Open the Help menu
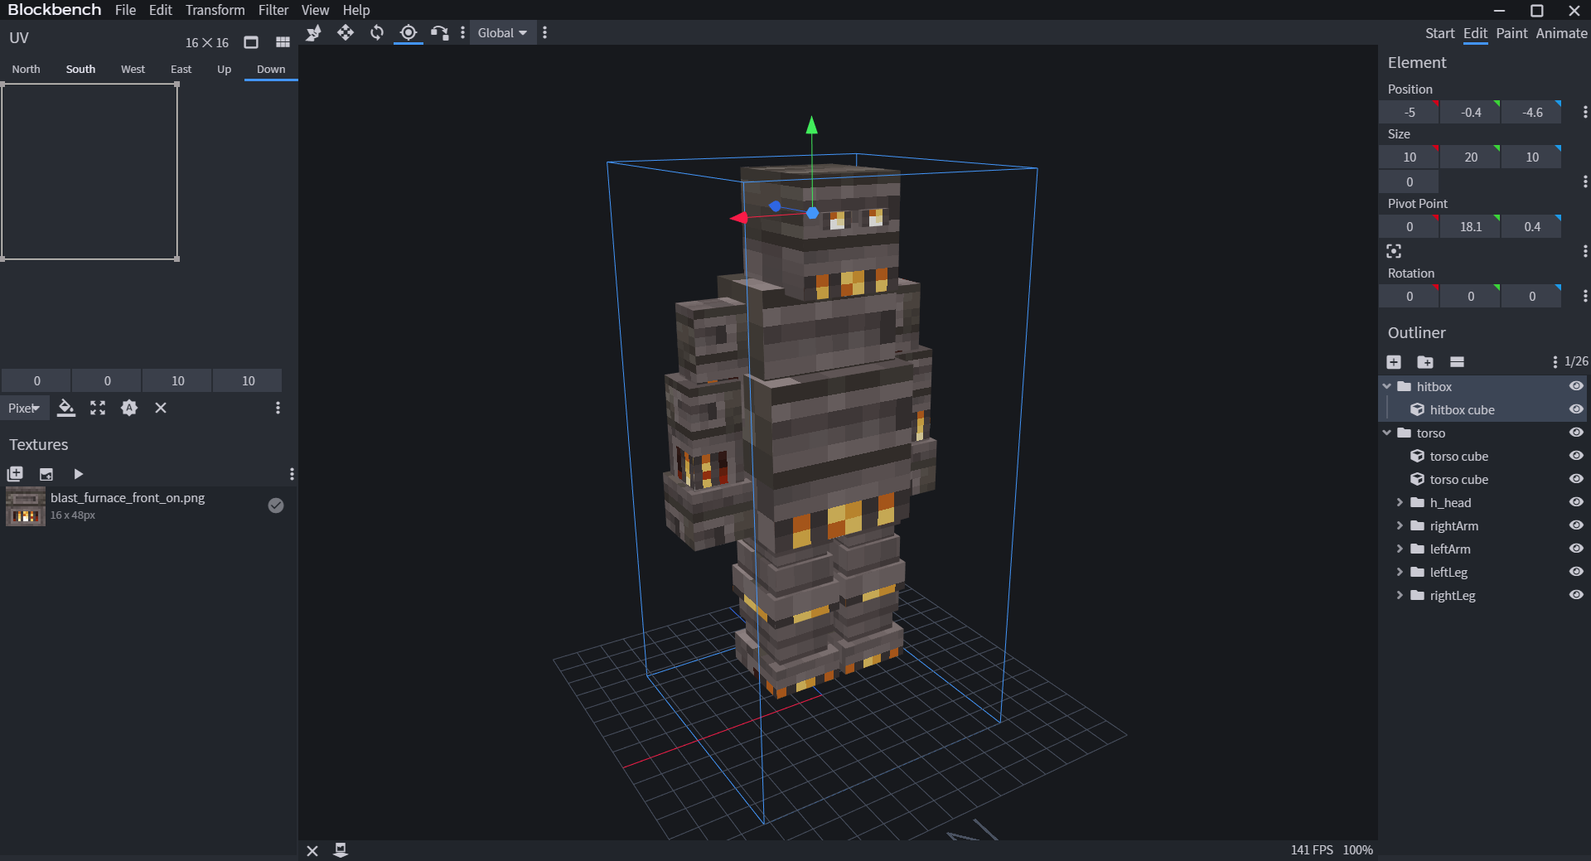The height and width of the screenshot is (861, 1591). [x=356, y=10]
